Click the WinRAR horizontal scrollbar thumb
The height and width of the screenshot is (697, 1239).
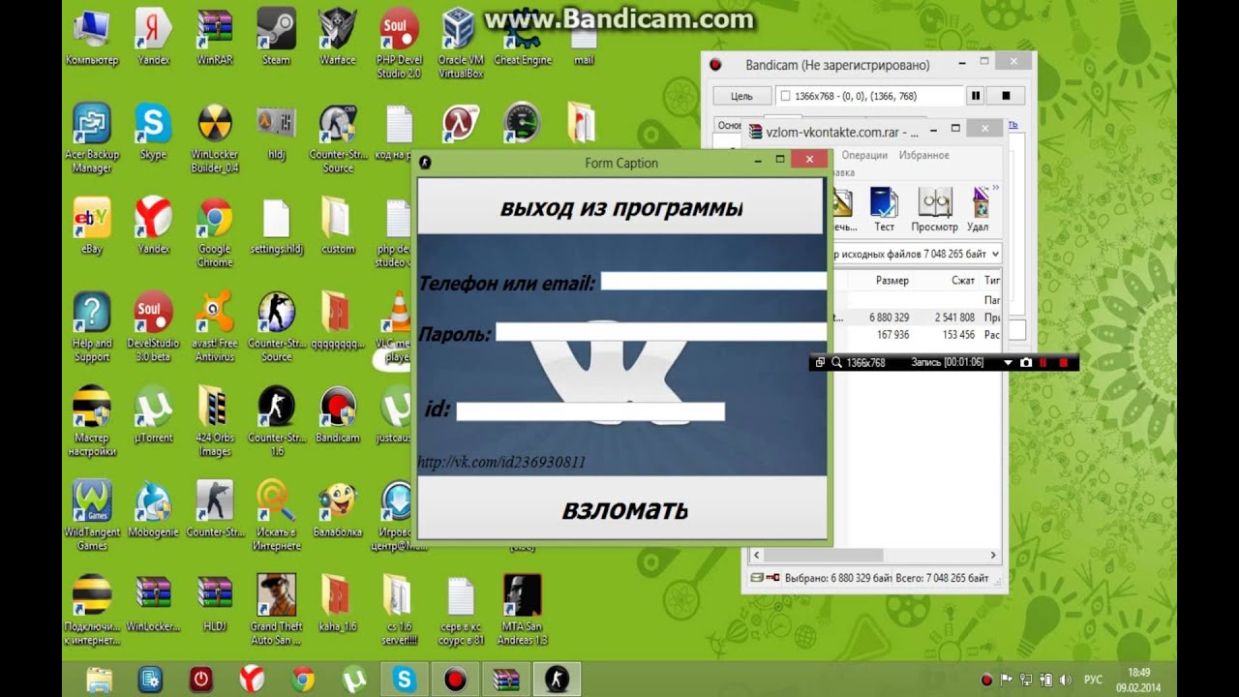[823, 556]
